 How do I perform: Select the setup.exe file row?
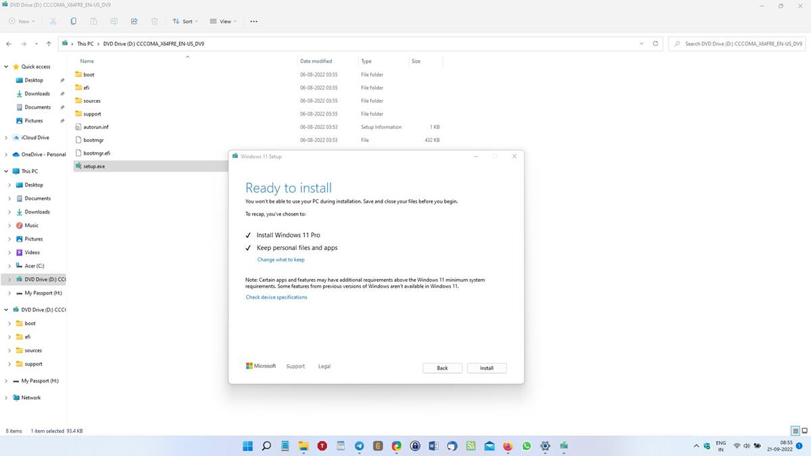coord(151,166)
